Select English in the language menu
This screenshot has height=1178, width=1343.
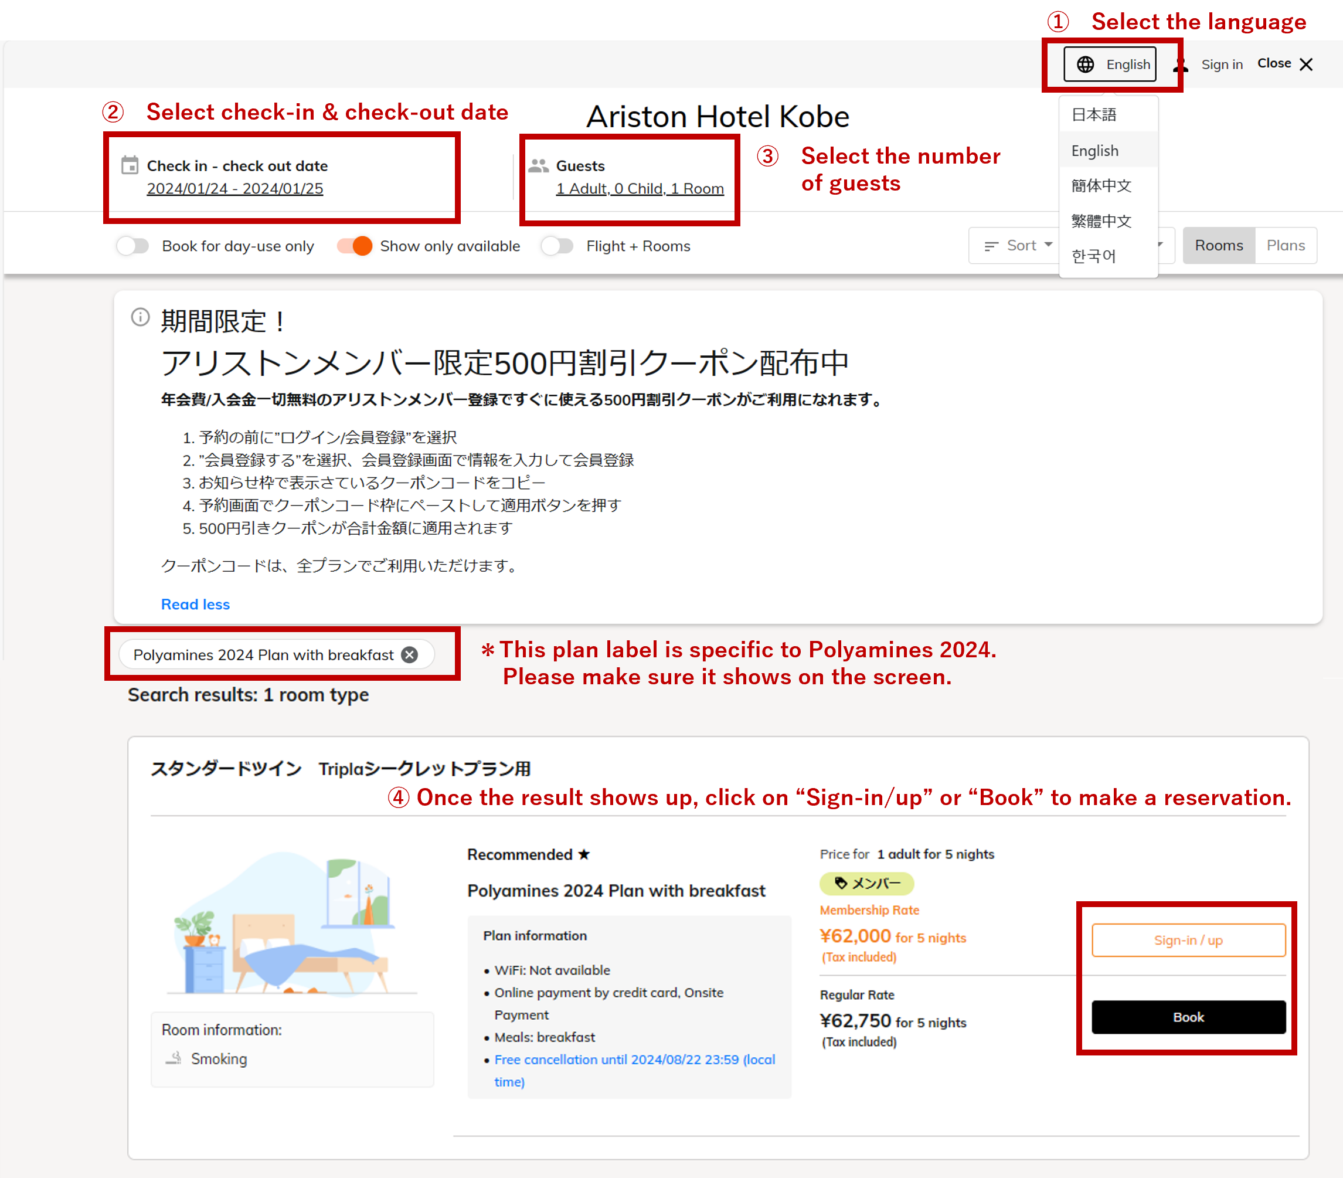(1109, 151)
